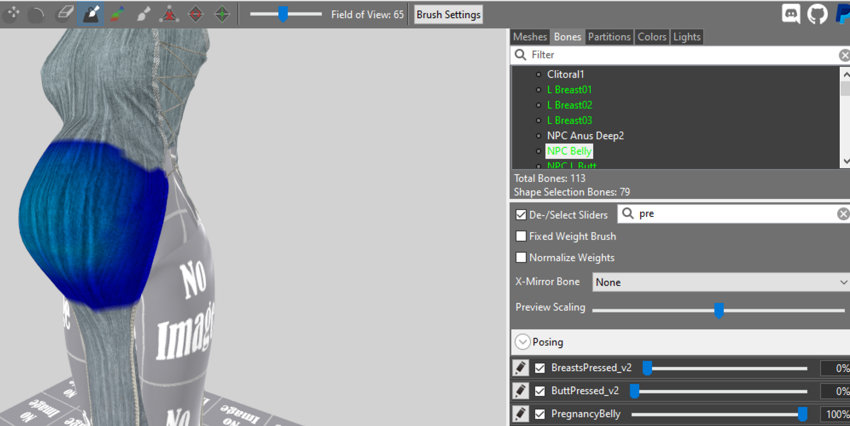Switch to the Bones tab

567,37
